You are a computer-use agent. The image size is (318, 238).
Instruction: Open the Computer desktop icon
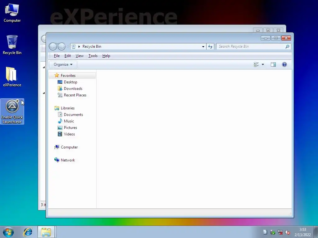click(x=12, y=13)
